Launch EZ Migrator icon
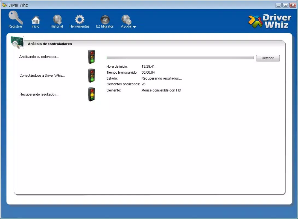The height and width of the screenshot is (219, 298). (x=105, y=20)
